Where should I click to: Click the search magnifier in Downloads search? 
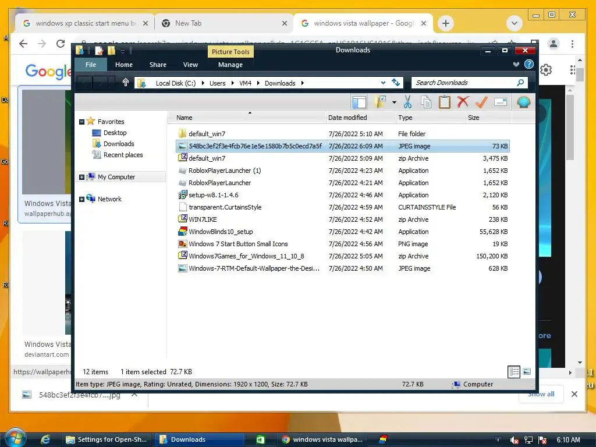[x=520, y=83]
